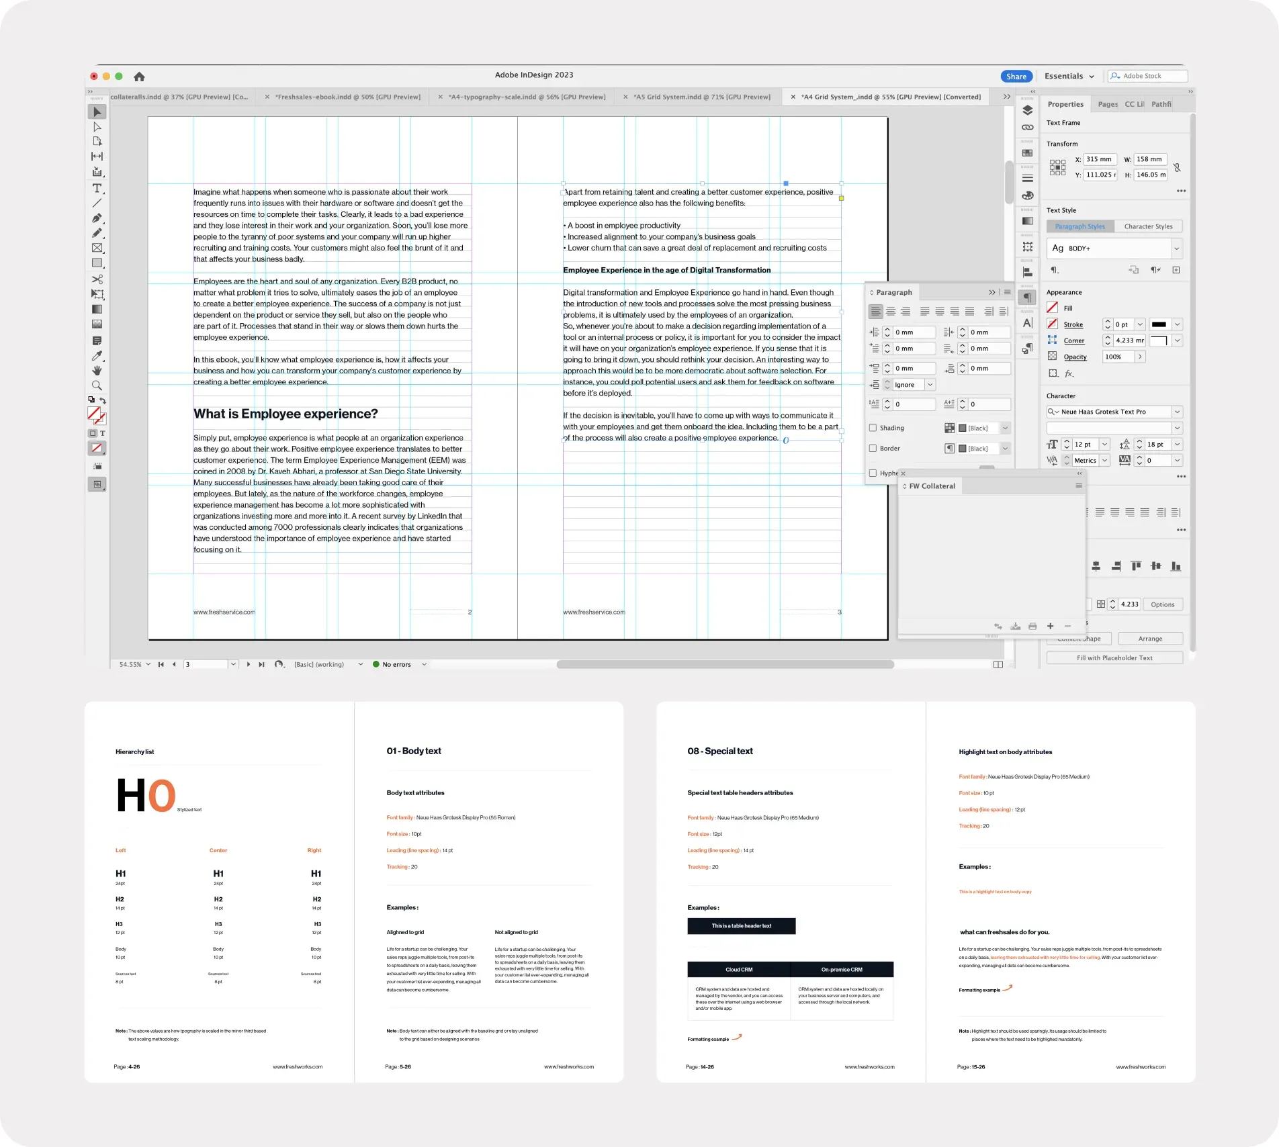Click the Share button
Image resolution: width=1279 pixels, height=1147 pixels.
click(x=1016, y=77)
